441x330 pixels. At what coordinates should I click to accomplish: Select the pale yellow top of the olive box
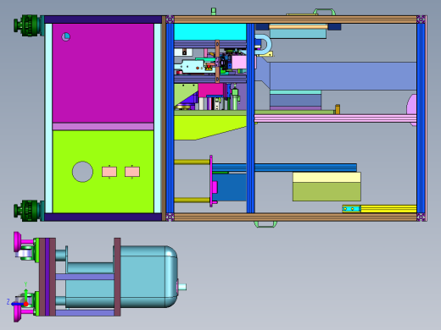pyautogui.click(x=327, y=178)
